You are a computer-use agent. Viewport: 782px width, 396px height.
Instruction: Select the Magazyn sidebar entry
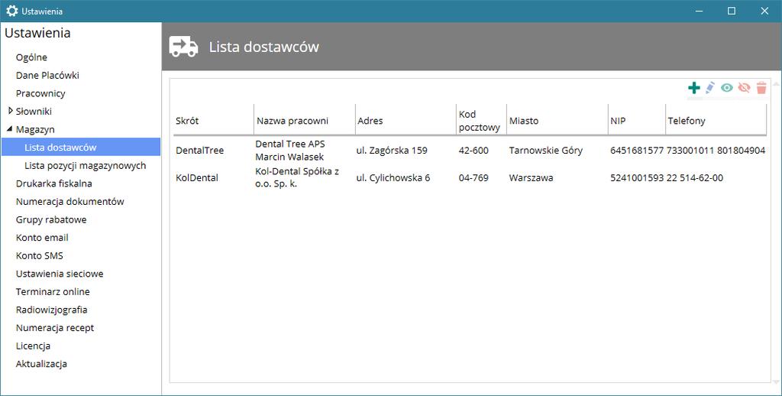coord(35,129)
